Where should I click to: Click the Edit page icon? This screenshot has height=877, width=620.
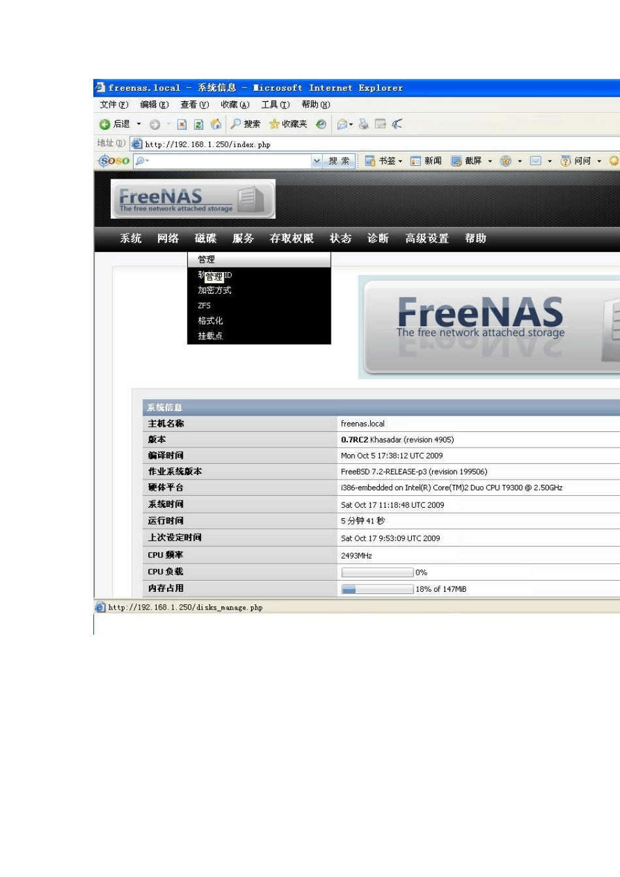point(380,124)
